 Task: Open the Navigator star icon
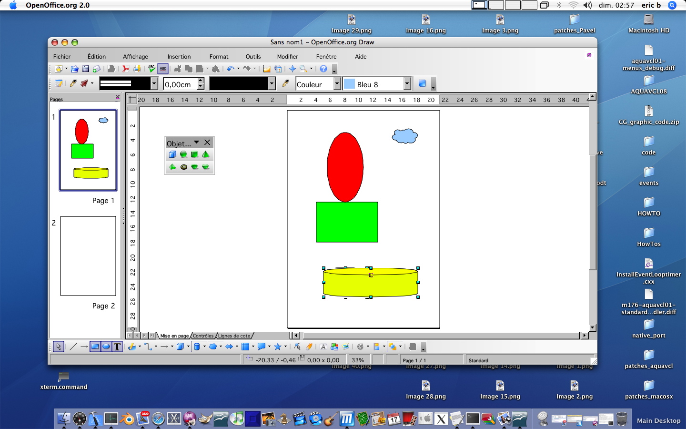(x=293, y=69)
